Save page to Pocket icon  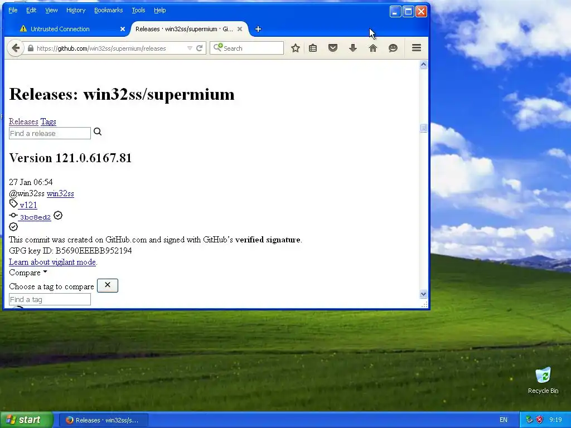coord(333,48)
